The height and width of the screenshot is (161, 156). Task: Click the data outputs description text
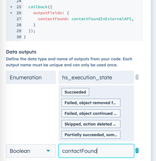[69, 62]
